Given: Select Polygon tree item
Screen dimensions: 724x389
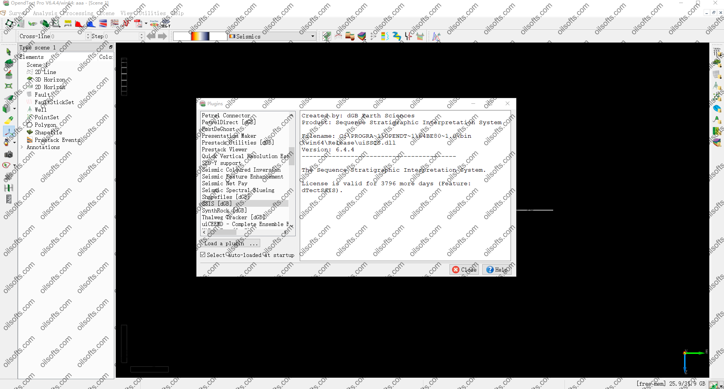Looking at the screenshot, I should click(45, 125).
